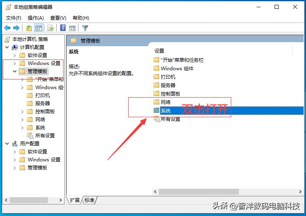Collapse the 用户配置 tree node

7,144
